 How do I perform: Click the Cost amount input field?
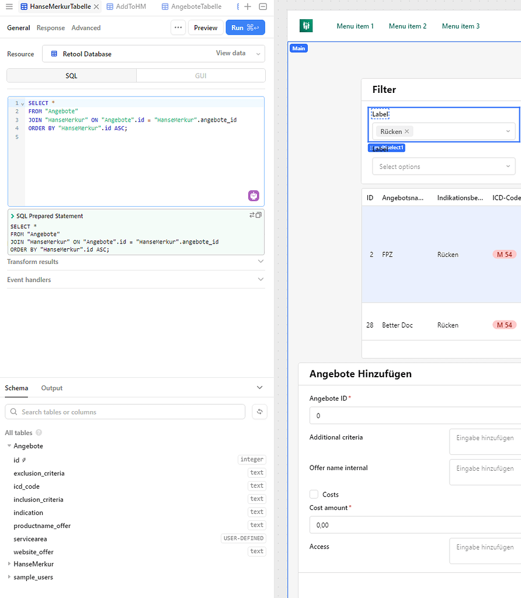point(415,525)
